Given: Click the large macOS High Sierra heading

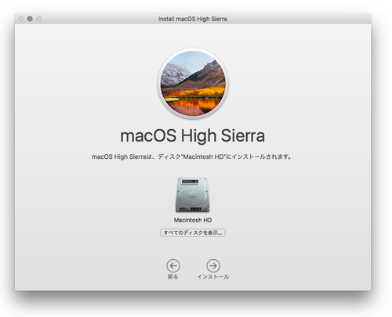Looking at the screenshot, I should pos(193,136).
